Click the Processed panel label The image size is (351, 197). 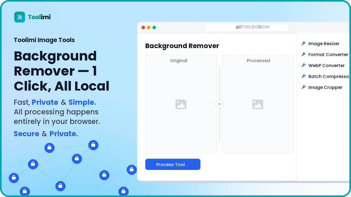pos(258,60)
